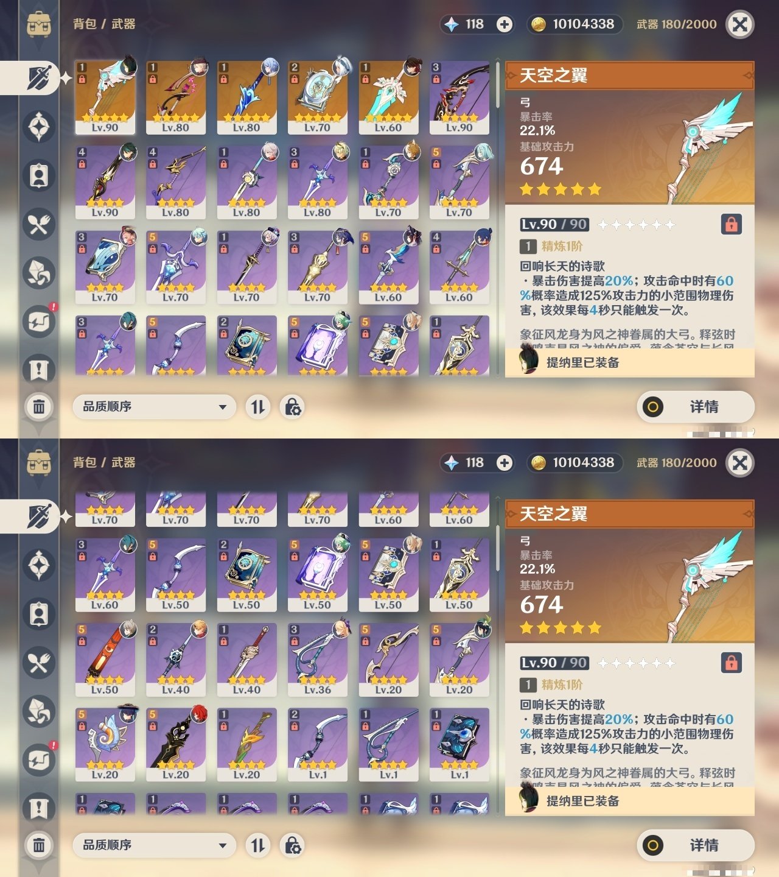This screenshot has width=779, height=877.
Task: Select the food tab icon in upper sidebar
Action: pyautogui.click(x=39, y=224)
